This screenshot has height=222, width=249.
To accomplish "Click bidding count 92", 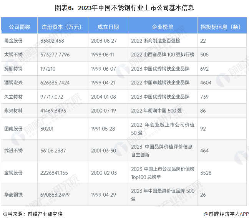I will click(203, 129).
